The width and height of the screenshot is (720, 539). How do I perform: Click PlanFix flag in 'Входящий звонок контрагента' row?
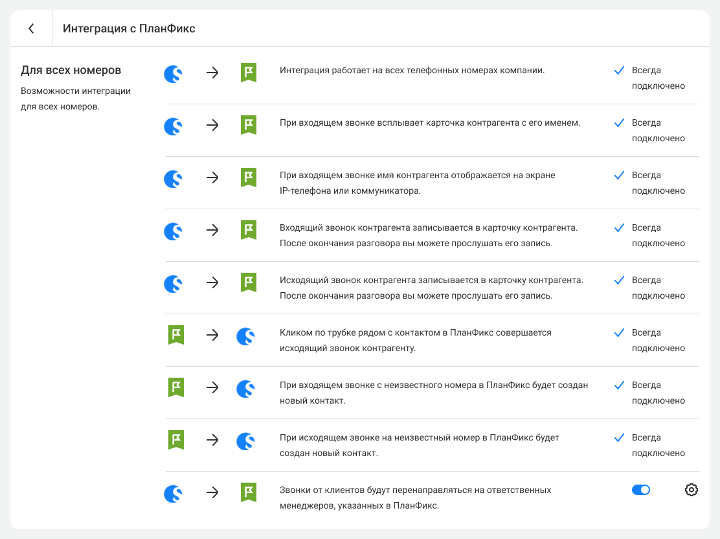(249, 230)
